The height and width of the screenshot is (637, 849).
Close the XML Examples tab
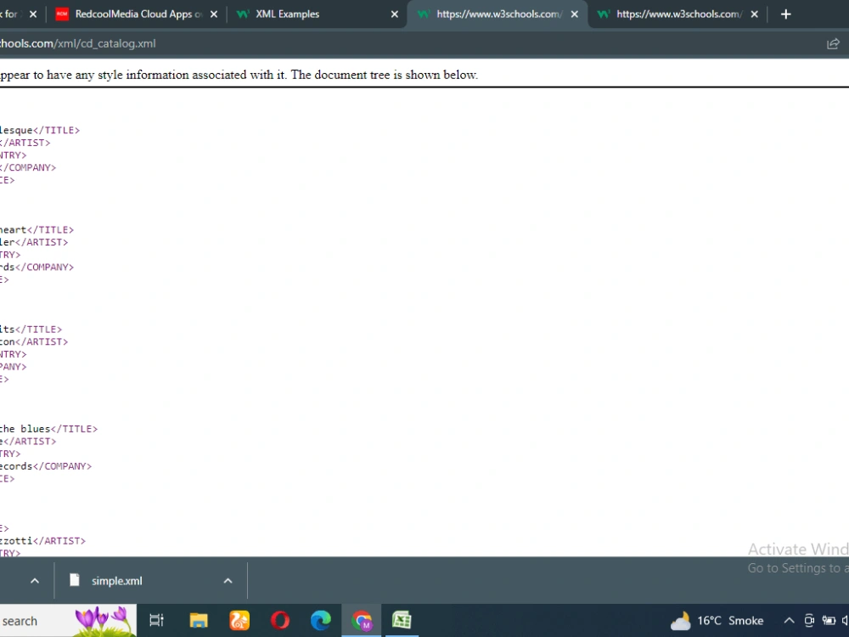pyautogui.click(x=395, y=14)
